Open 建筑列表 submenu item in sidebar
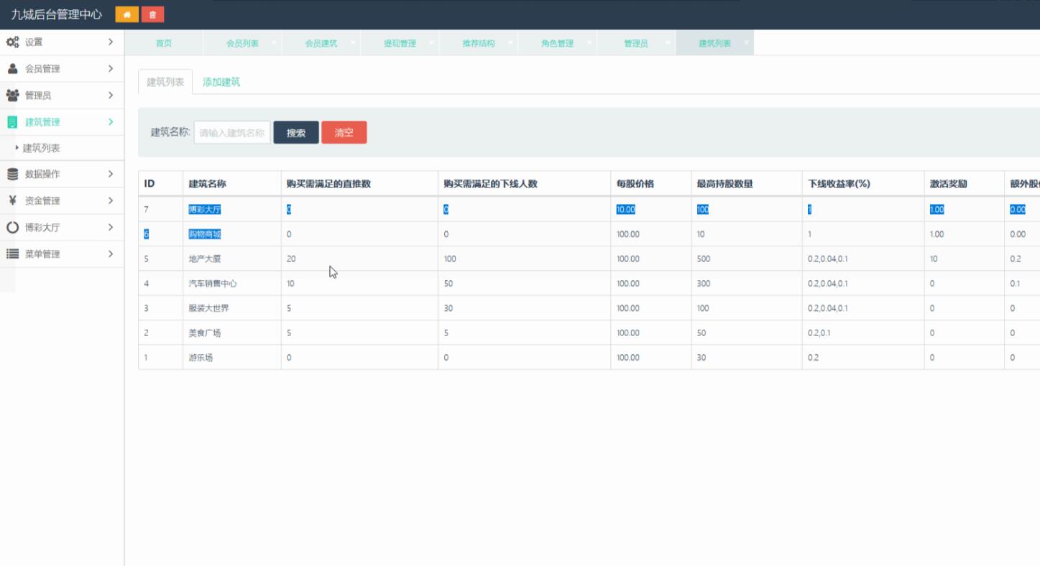This screenshot has width=1040, height=566. [41, 148]
